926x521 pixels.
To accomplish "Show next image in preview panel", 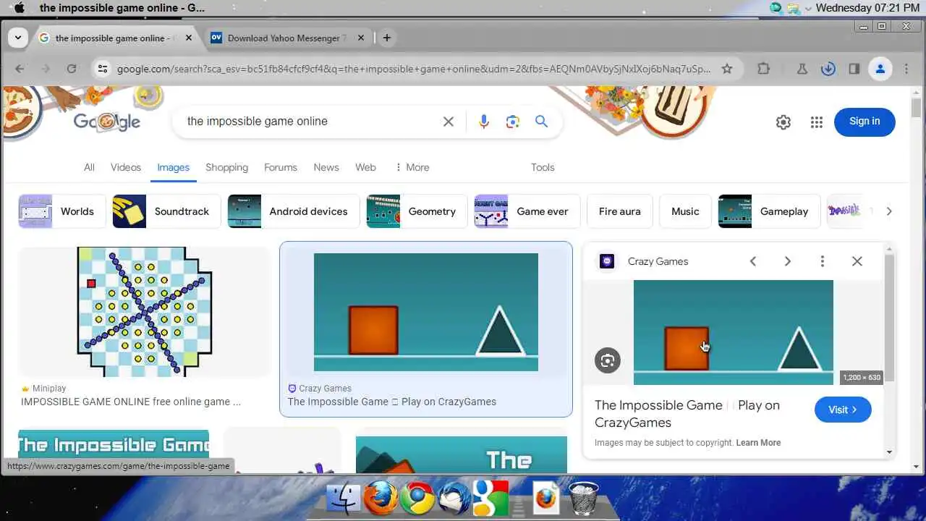I will coord(788,261).
